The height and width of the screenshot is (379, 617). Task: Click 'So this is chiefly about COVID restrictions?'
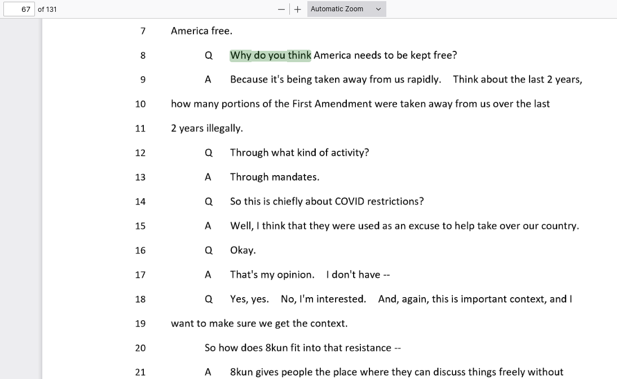click(327, 202)
